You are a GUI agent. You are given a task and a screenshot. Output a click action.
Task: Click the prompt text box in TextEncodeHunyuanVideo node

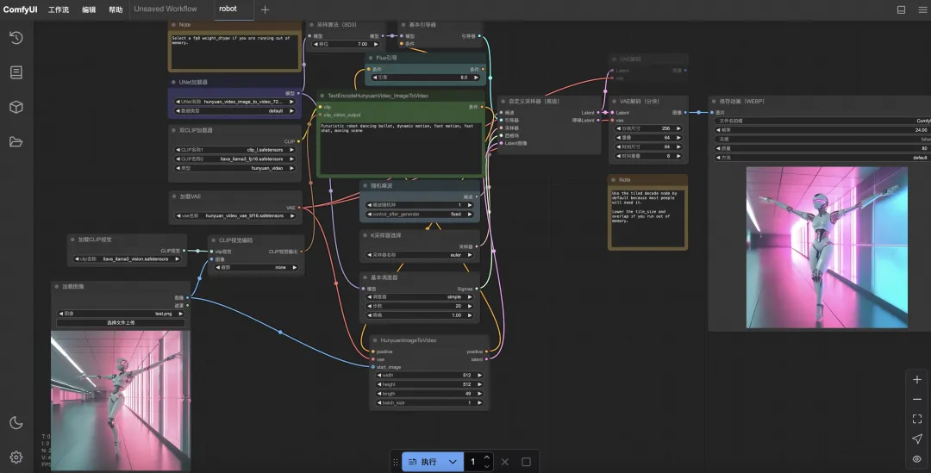pos(400,146)
